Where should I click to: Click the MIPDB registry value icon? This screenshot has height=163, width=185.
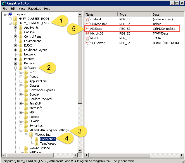click(87, 38)
